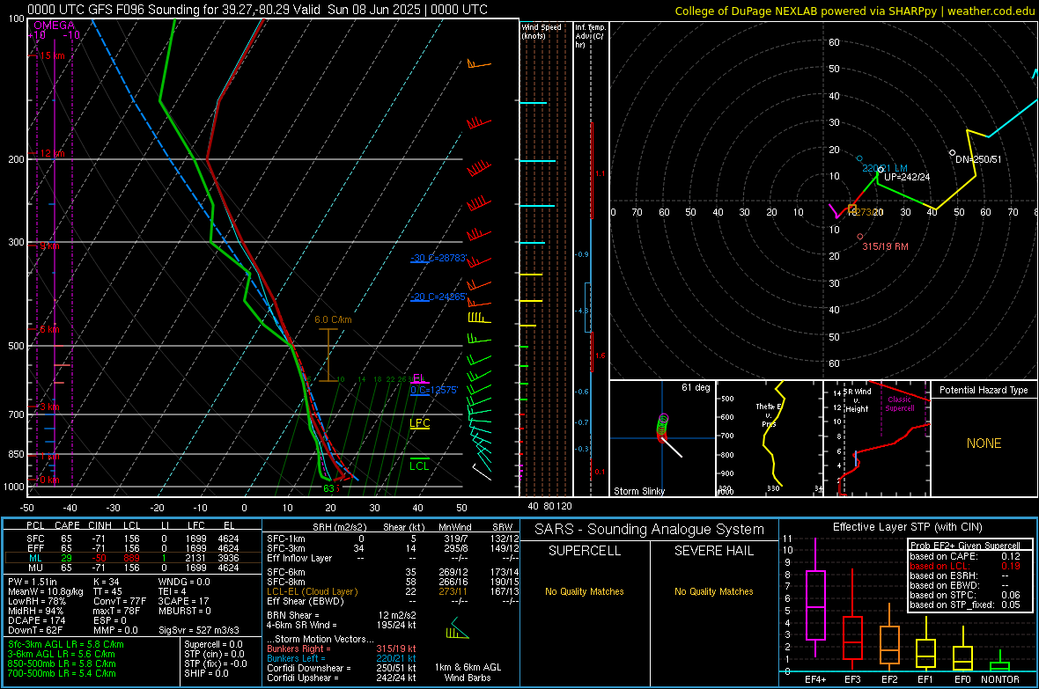Click the Theta-E v. Pres plot label
Viewport: 1039px width, 689px height.
coord(769,414)
